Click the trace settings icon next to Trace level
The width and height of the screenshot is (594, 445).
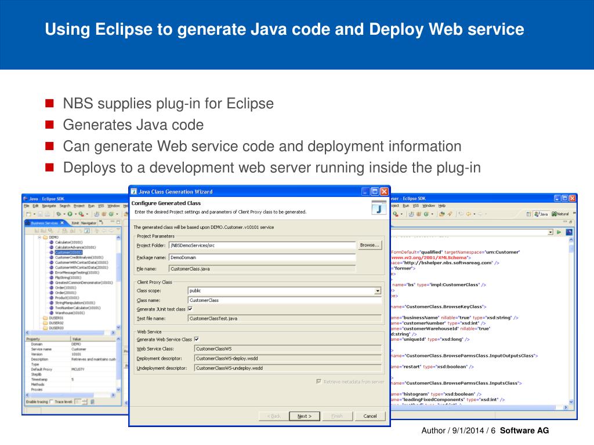[92, 402]
